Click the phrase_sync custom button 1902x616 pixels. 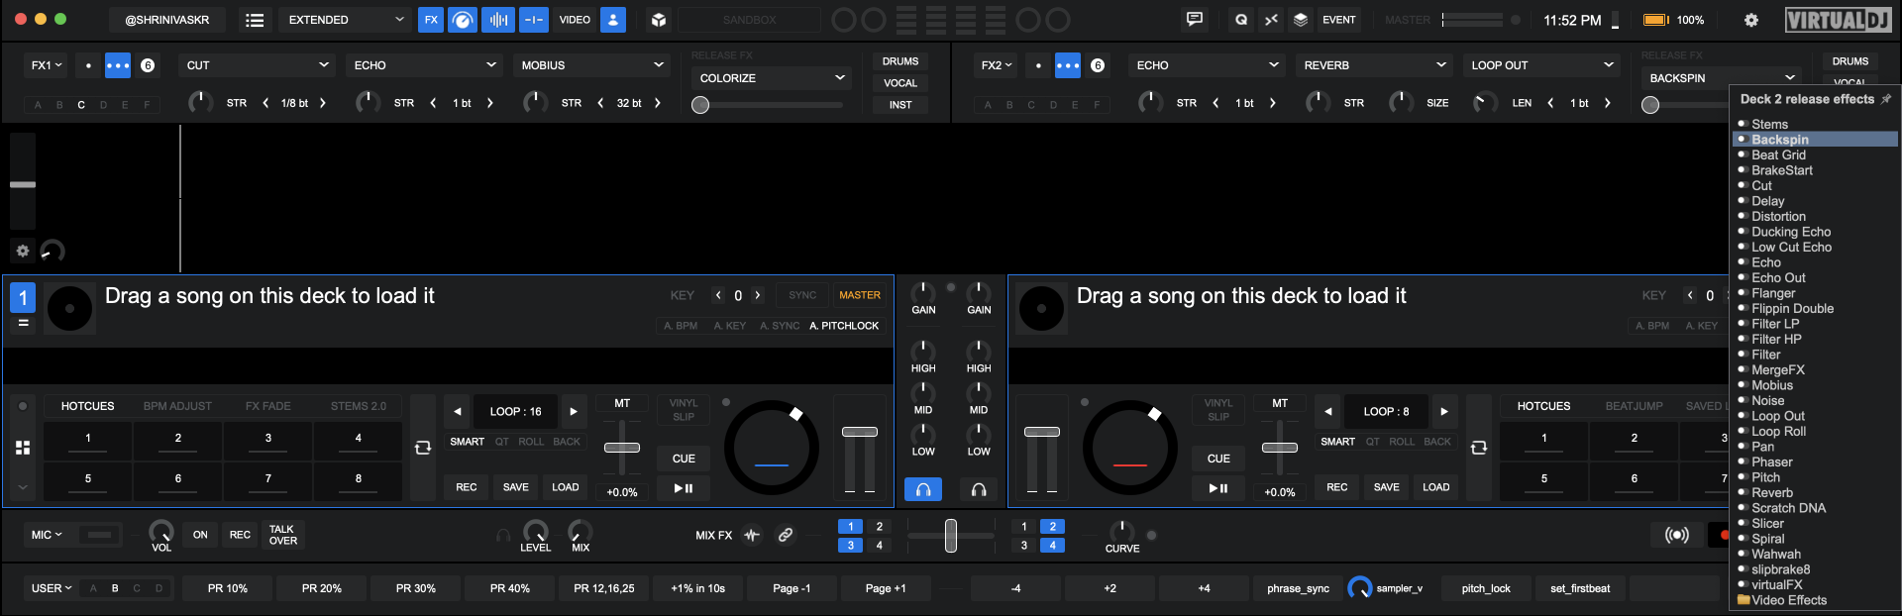click(1298, 588)
